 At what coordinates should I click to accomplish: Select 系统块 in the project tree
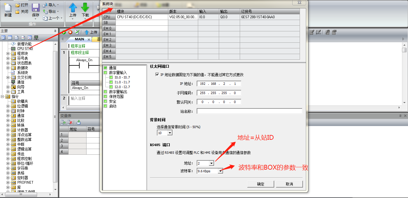(x=22, y=73)
